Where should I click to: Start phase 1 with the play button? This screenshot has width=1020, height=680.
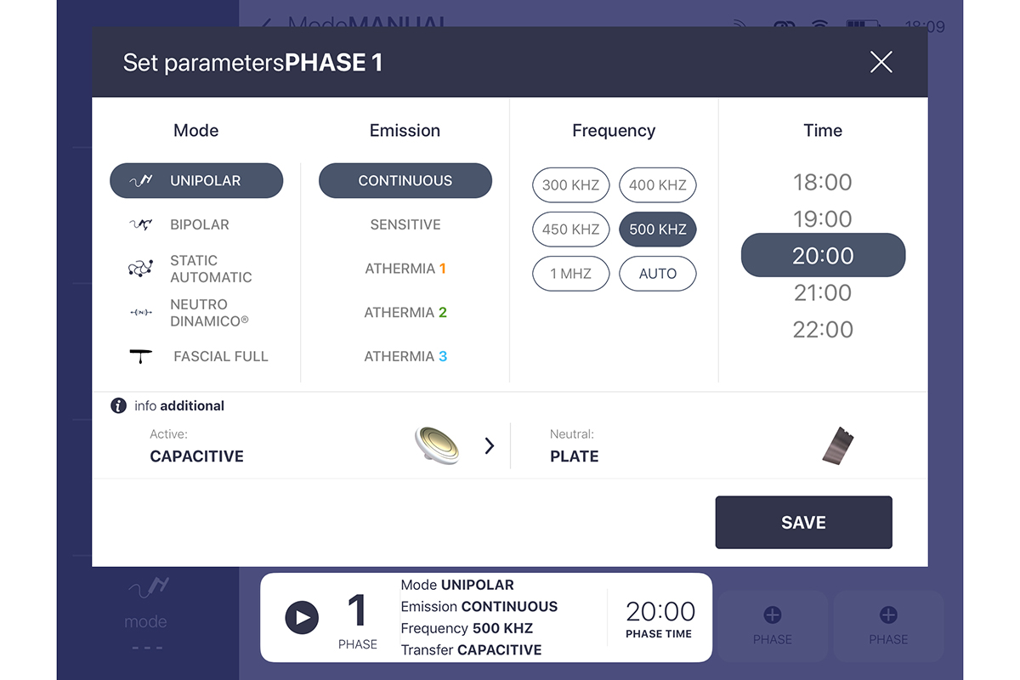click(302, 617)
